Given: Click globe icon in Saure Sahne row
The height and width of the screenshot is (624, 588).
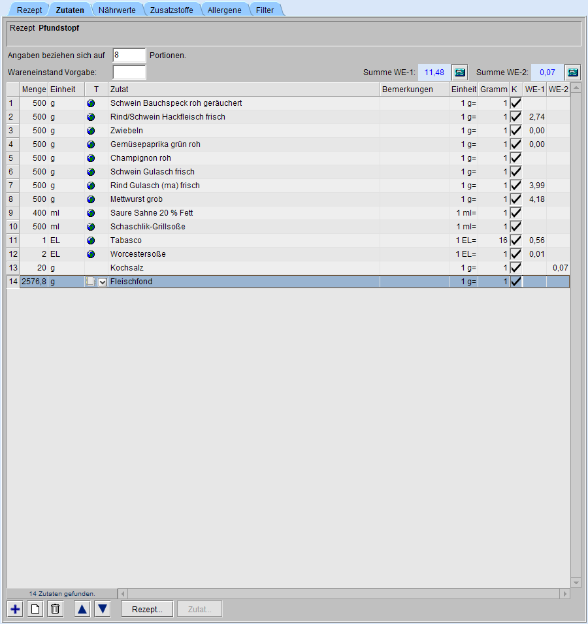Looking at the screenshot, I should 91,213.
